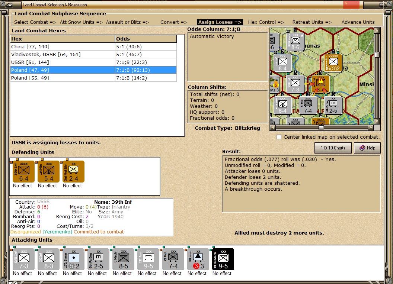The image size is (393, 284).
Task: Select the 1st Mtn 5-4 defending unit
Action: coord(48,171)
